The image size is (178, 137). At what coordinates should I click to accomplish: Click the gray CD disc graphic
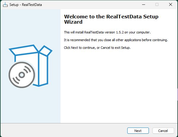(x=22, y=75)
